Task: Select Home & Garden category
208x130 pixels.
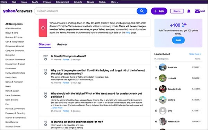Action: point(12,91)
